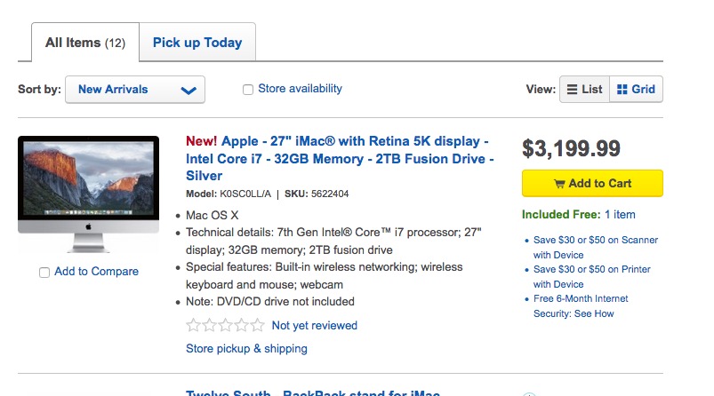Click the cart icon in Add to Cart
The height and width of the screenshot is (396, 714).
(x=559, y=184)
